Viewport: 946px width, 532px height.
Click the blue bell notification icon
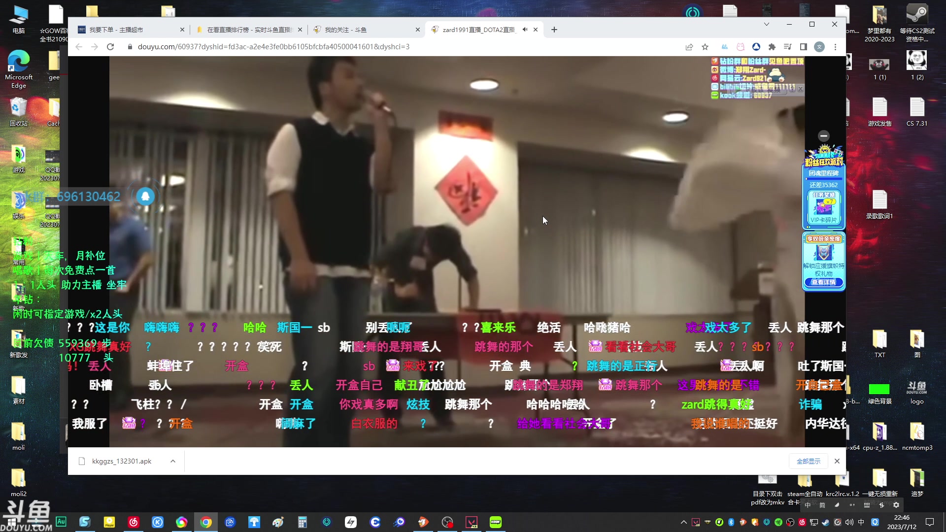point(145,197)
